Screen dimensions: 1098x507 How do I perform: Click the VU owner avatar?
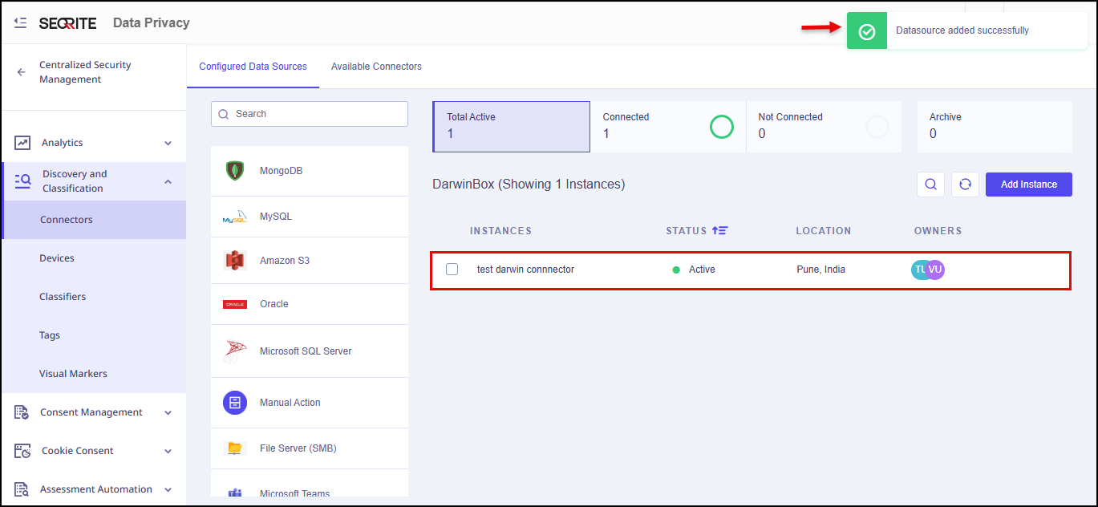tap(936, 270)
